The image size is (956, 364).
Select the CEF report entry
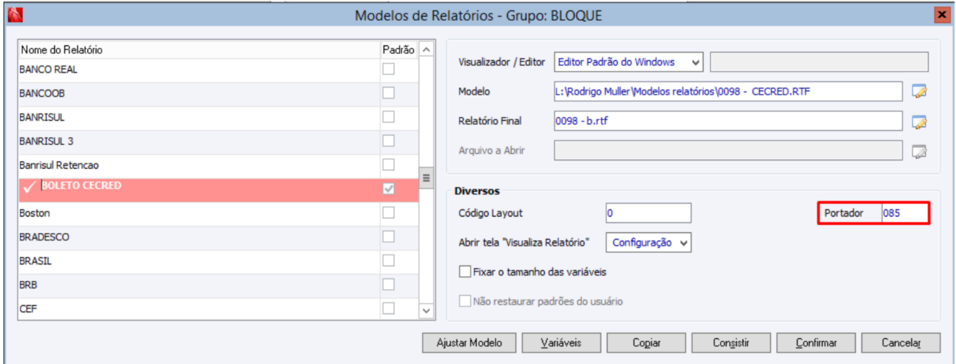[x=28, y=309]
